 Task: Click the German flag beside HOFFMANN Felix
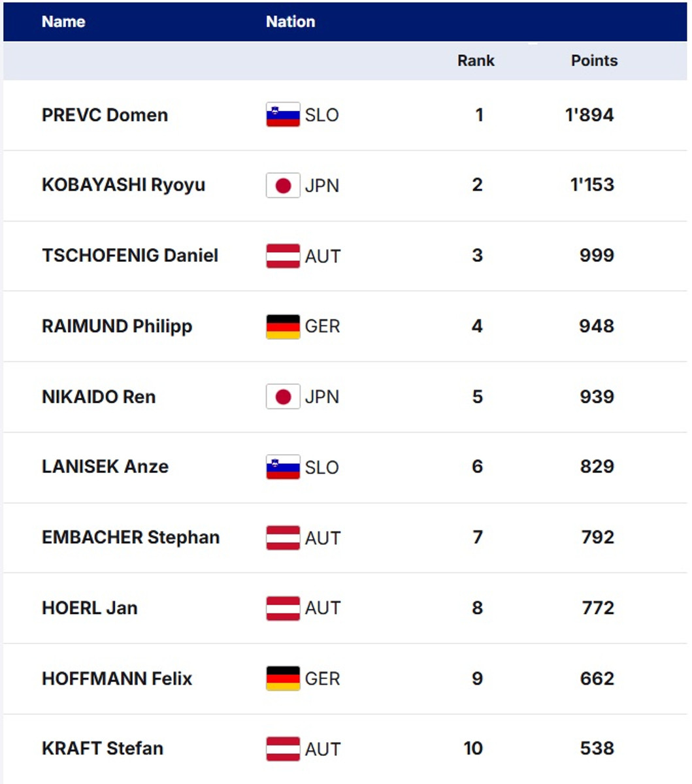coord(283,679)
